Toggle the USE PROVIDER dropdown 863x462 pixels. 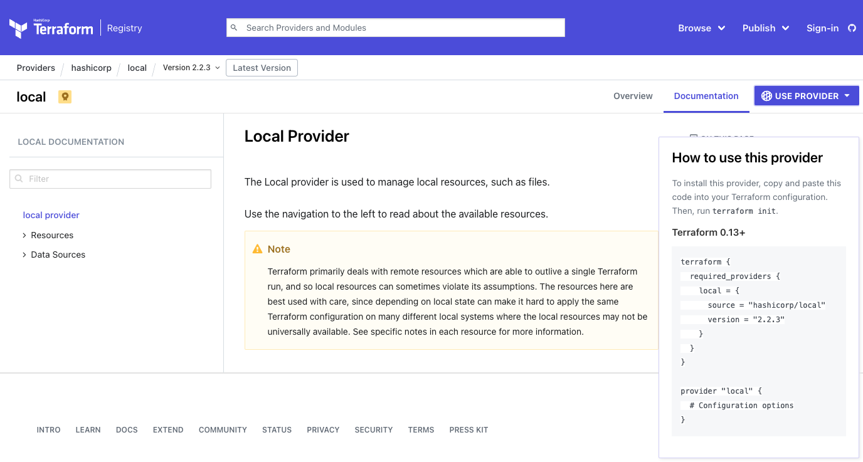(x=807, y=96)
